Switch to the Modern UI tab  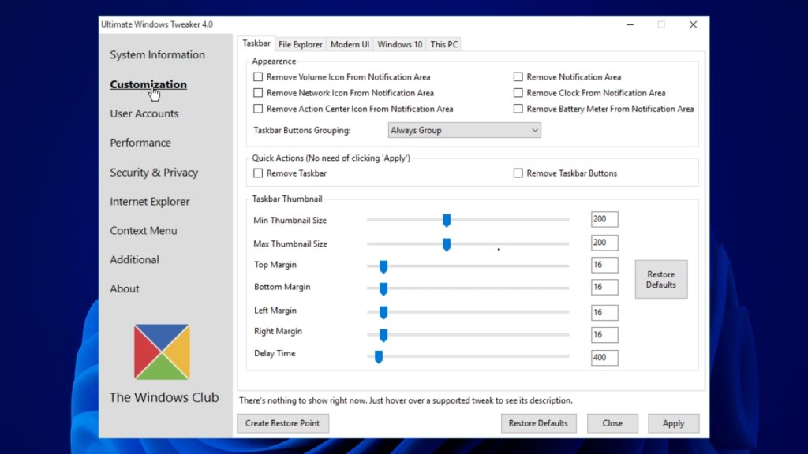[x=350, y=44]
